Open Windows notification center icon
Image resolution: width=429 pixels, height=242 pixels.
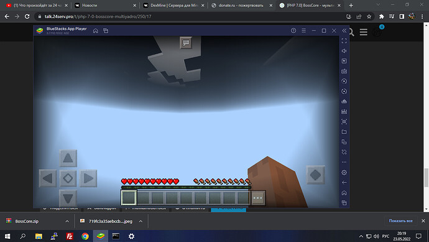coord(418,236)
